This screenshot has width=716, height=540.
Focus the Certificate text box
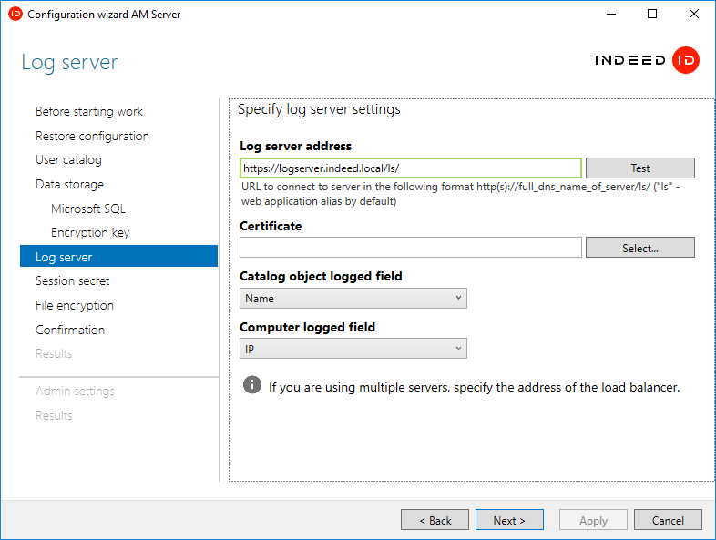click(410, 248)
